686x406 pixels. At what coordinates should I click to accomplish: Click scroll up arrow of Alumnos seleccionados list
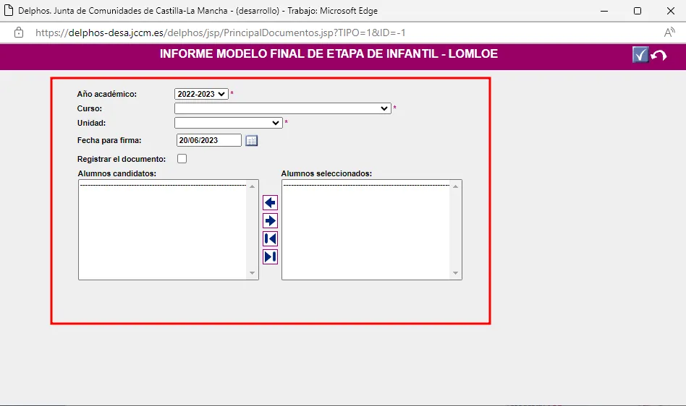click(x=456, y=186)
